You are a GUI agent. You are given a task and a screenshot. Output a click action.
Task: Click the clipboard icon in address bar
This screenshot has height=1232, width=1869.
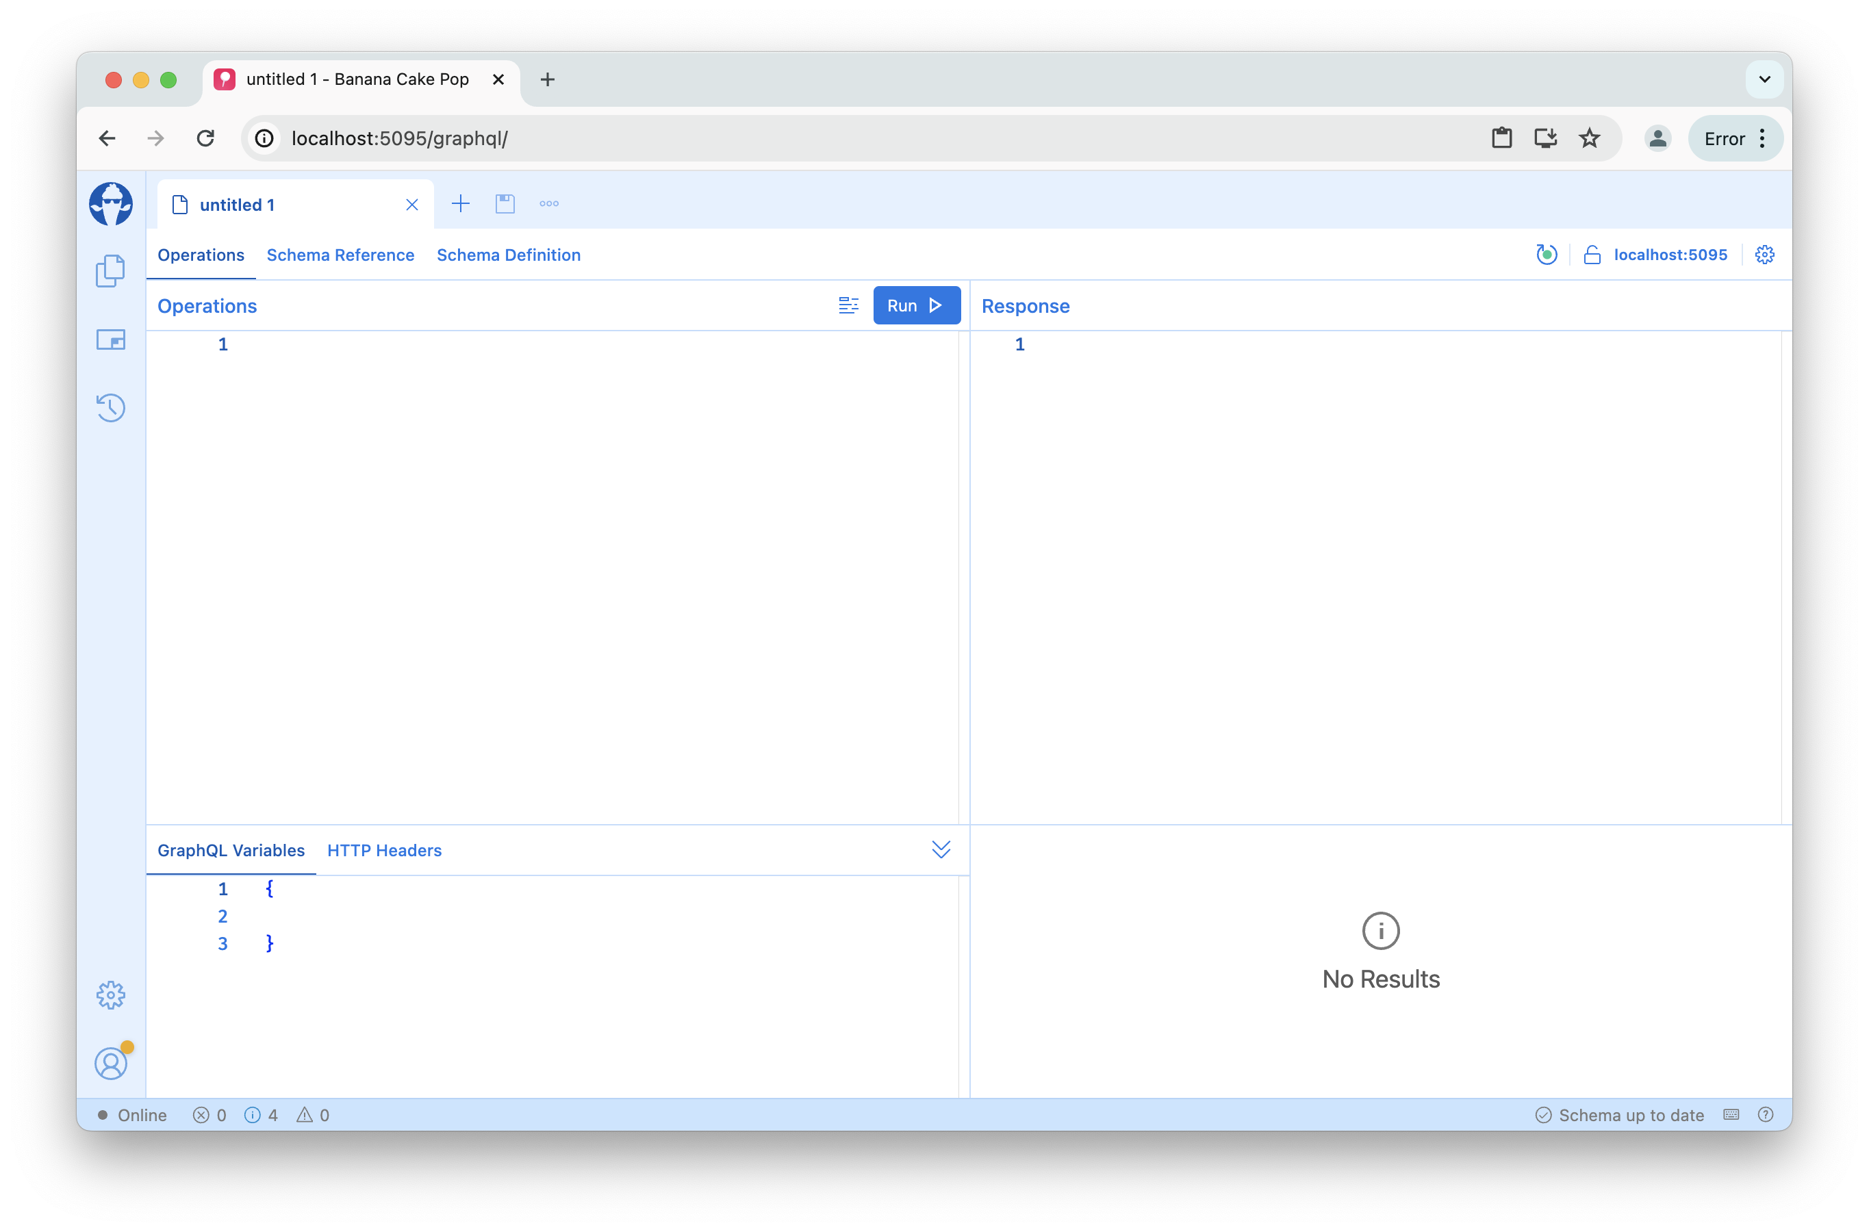click(x=1501, y=138)
